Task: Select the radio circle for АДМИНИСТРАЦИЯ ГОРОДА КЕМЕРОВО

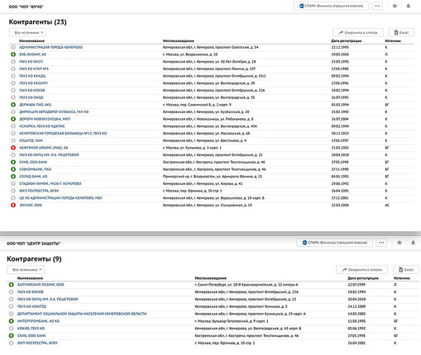Action: tap(13, 47)
